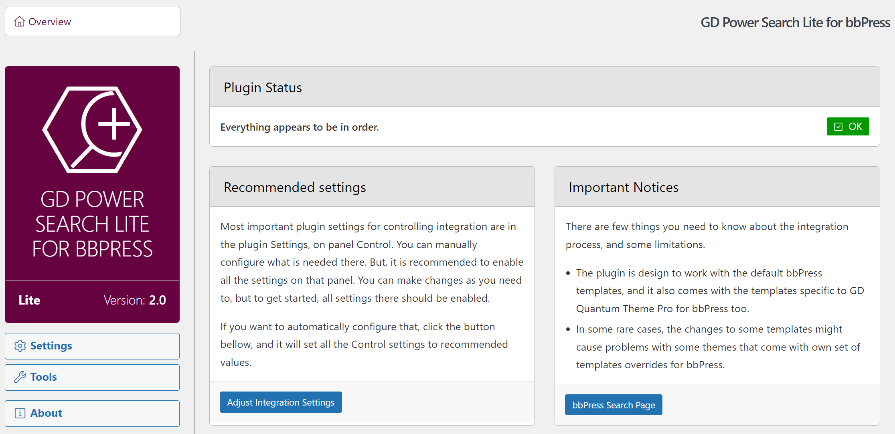
Task: Click the green OK status badge
Action: click(848, 127)
